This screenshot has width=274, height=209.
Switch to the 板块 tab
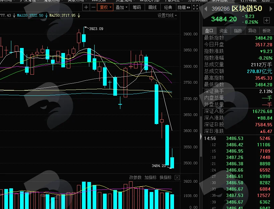tap(266, 31)
